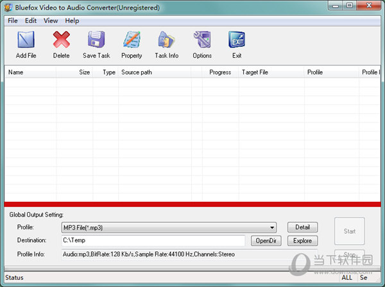Viewport: 385px width, 287px height.
Task: Click the OpenDir button
Action: pyautogui.click(x=266, y=241)
